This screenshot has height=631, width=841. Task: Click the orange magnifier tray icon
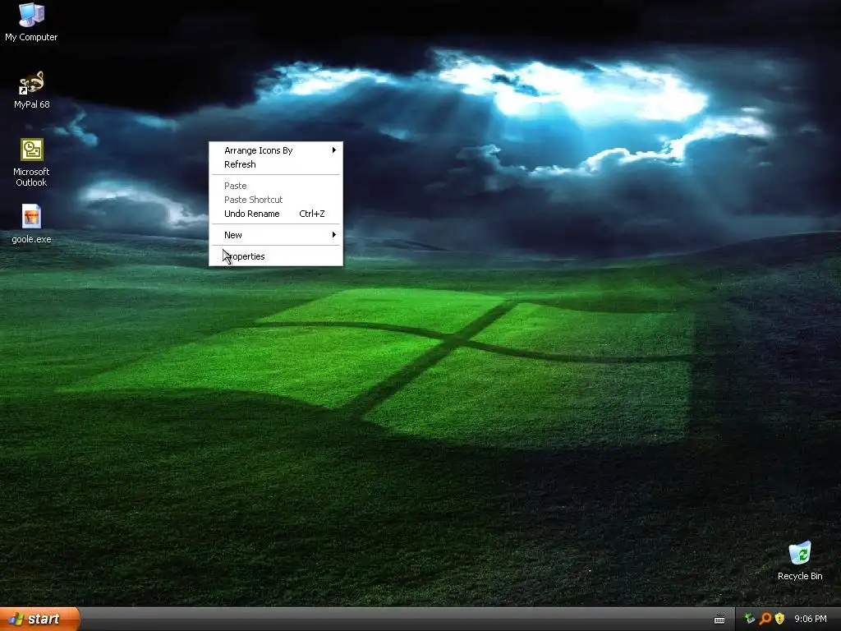[765, 619]
